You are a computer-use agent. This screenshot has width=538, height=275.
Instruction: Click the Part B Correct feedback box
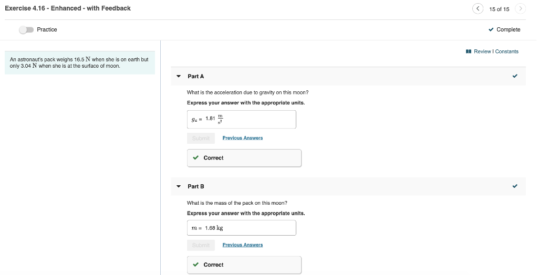244,265
